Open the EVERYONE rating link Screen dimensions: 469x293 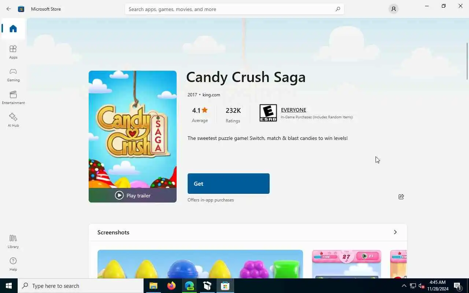coord(293,110)
